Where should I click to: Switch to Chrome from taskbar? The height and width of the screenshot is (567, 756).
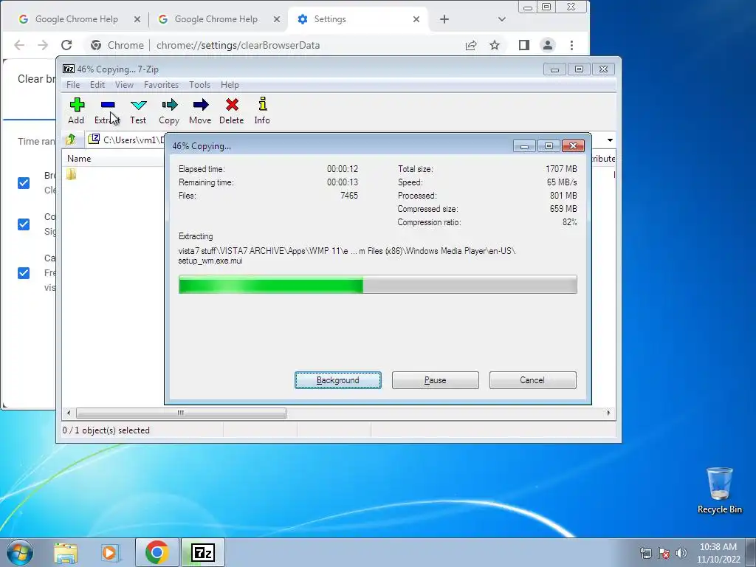(x=157, y=552)
